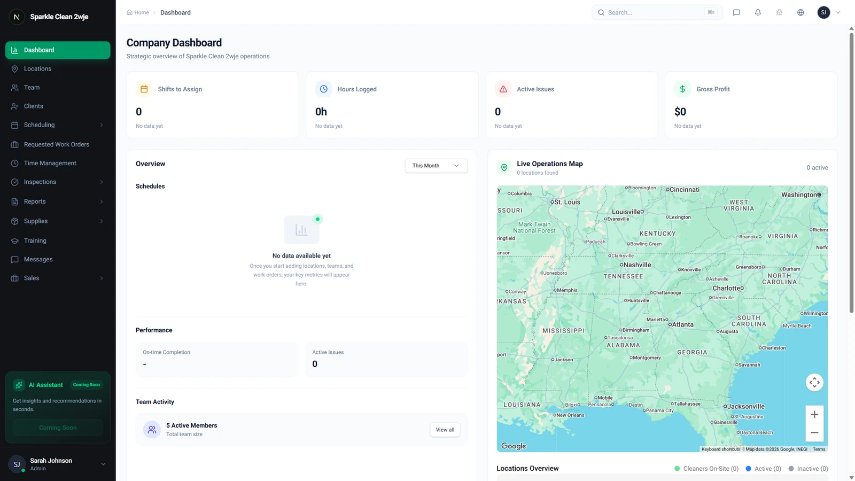The height and width of the screenshot is (481, 855).
Task: Click the '0 active' map status text
Action: coord(817,168)
